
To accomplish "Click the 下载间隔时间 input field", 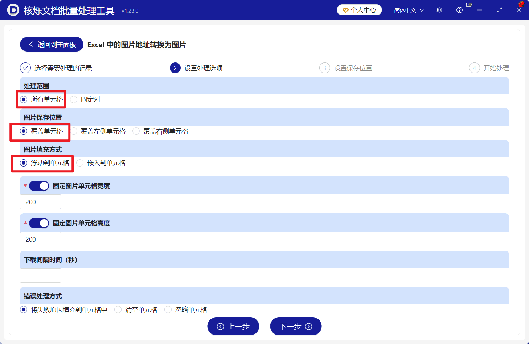I will tap(40, 275).
